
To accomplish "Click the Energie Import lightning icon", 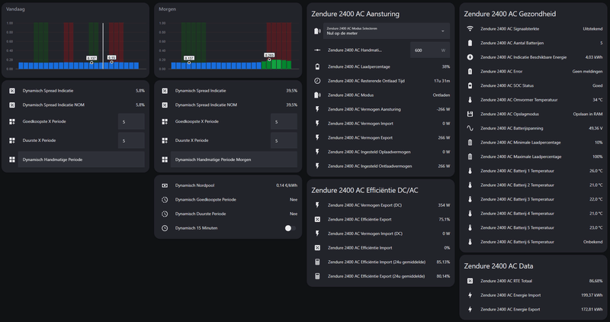I will [x=470, y=295].
